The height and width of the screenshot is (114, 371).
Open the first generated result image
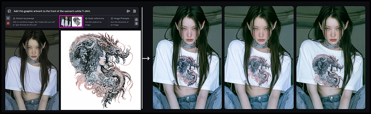tap(187, 58)
